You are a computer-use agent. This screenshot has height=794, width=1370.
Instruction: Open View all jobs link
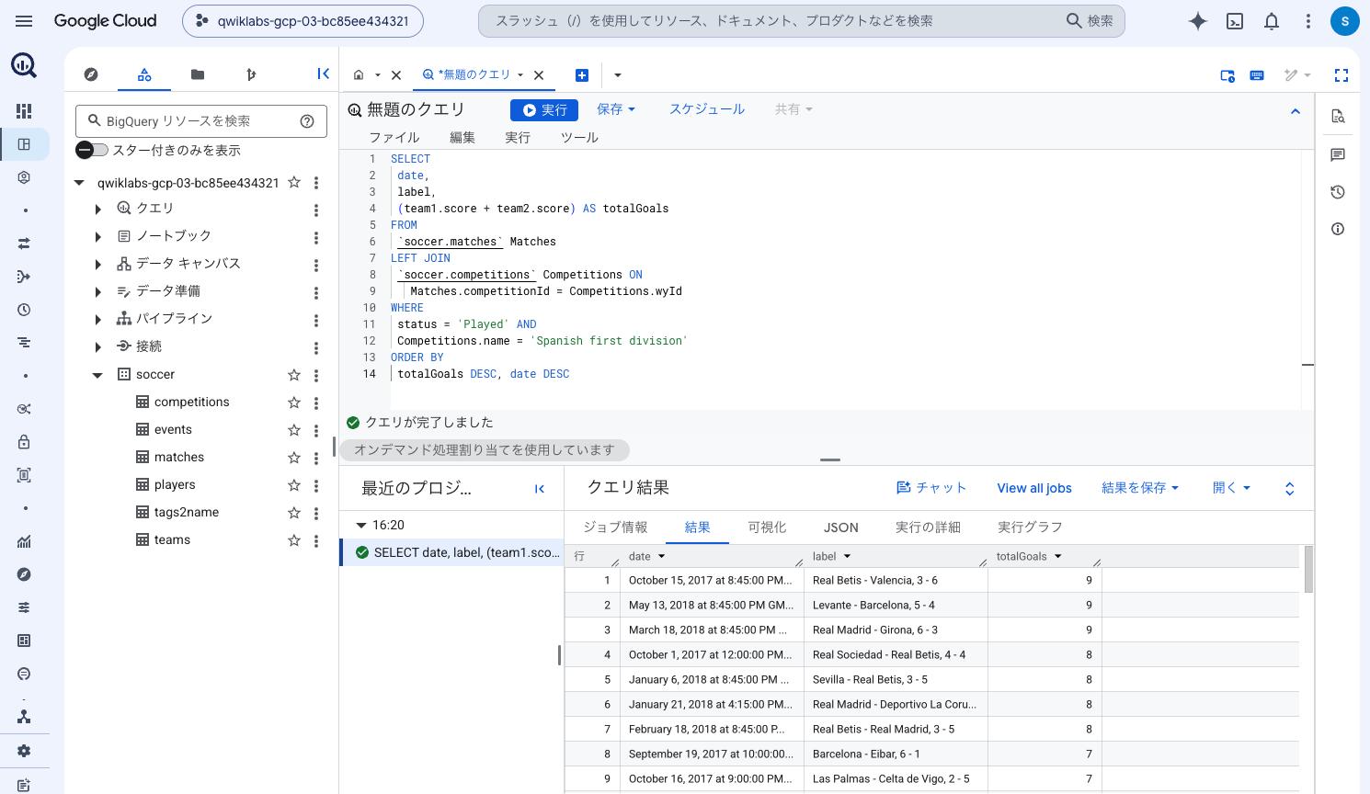[x=1034, y=488]
